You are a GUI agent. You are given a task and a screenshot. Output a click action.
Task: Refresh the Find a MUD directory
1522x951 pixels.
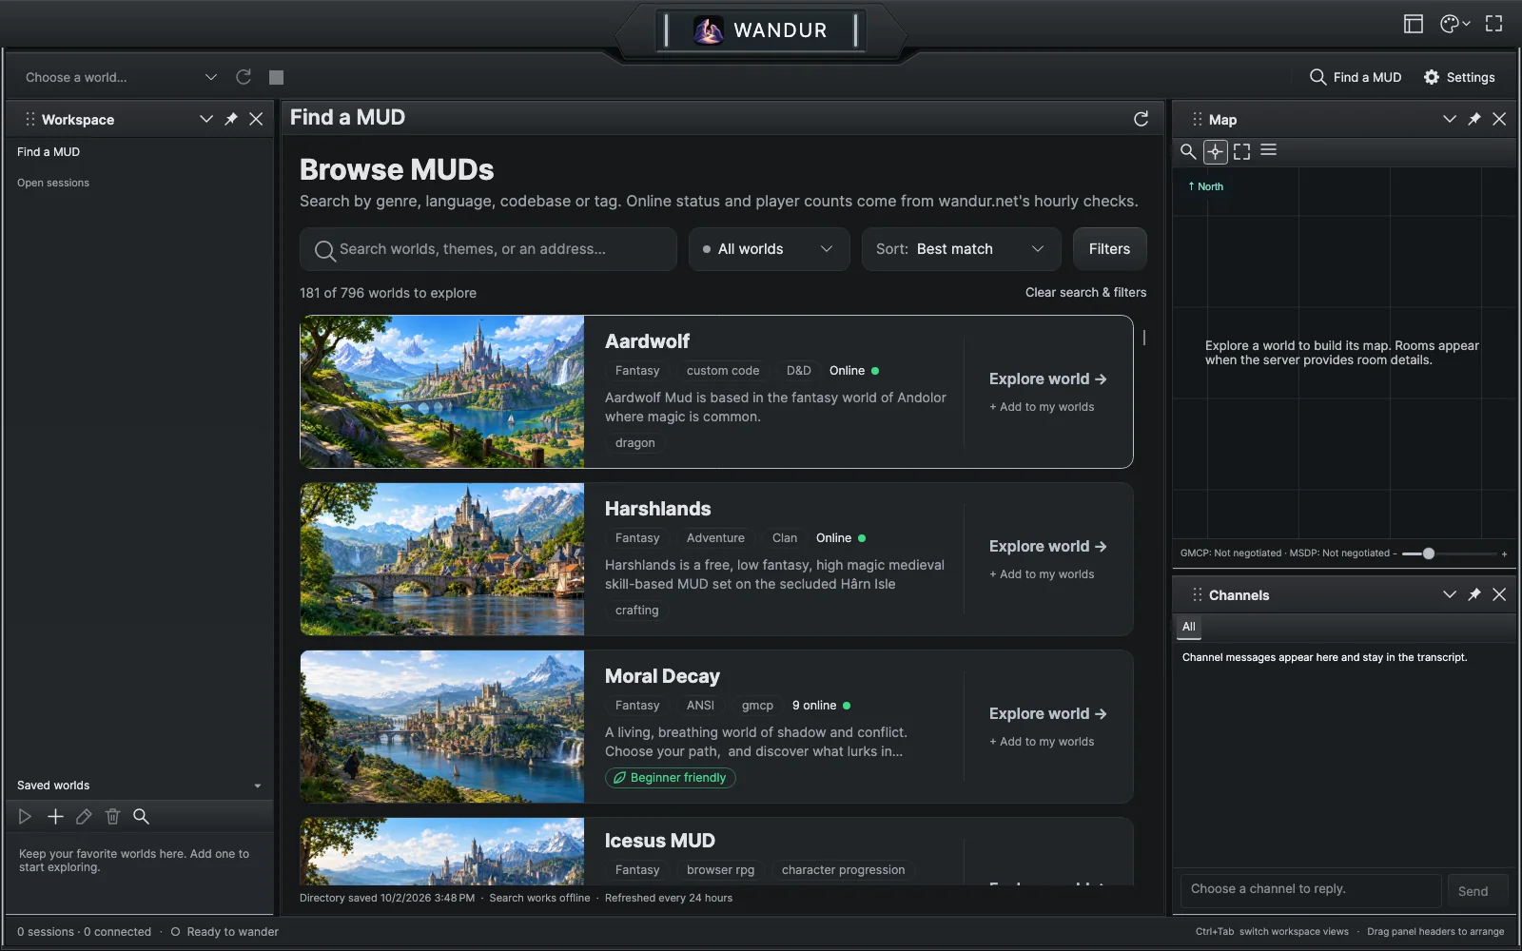(1141, 118)
